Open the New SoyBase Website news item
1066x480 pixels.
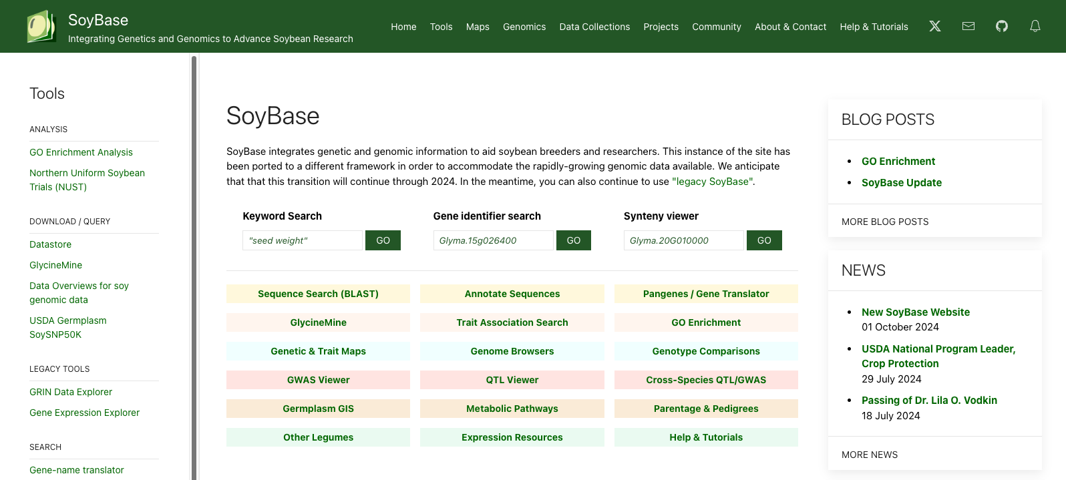click(916, 312)
